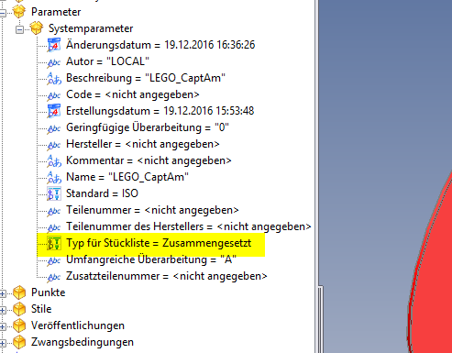Click the Typ für Stückliste icon
The image size is (452, 353).
coord(54,243)
